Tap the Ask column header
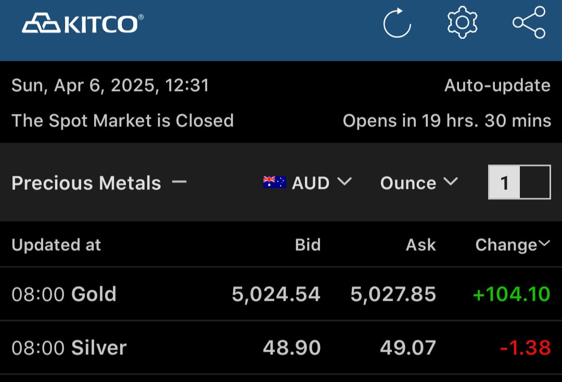 pos(421,245)
